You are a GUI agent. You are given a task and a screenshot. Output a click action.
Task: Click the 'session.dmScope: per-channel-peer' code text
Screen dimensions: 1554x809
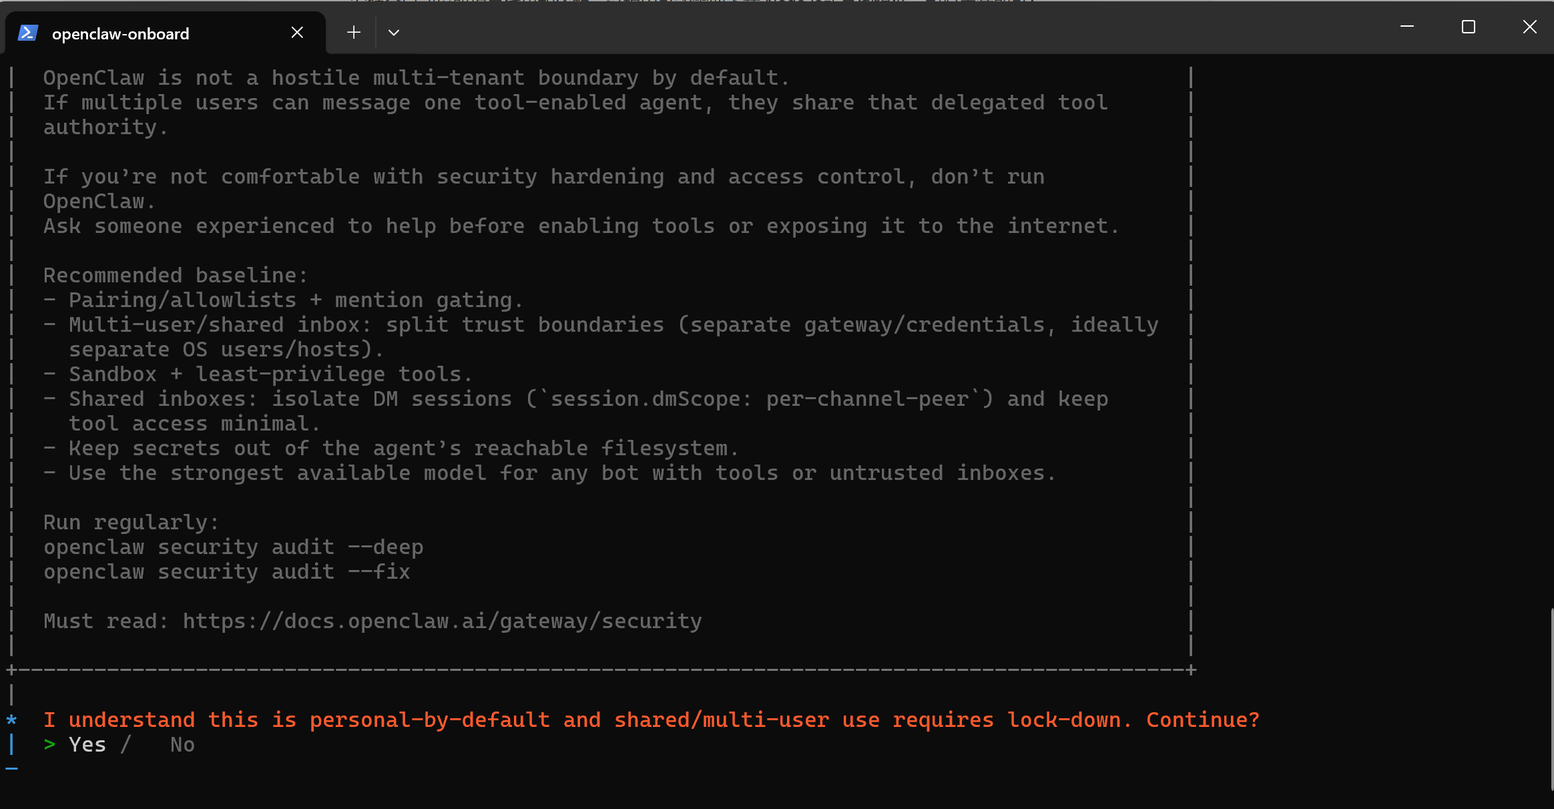760,398
